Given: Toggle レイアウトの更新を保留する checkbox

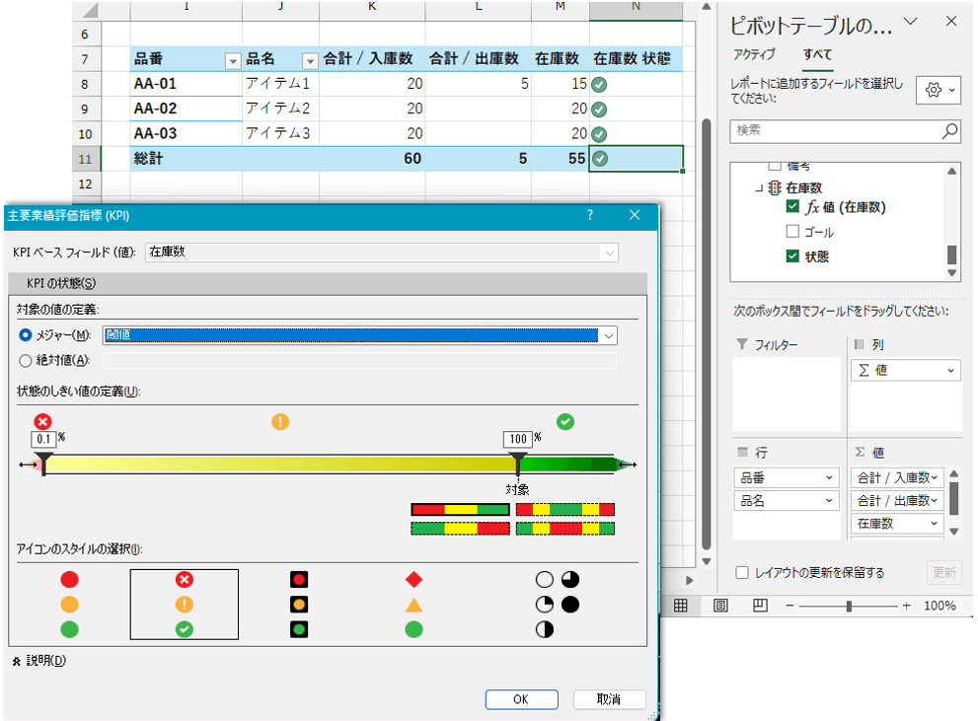Looking at the screenshot, I should [742, 572].
